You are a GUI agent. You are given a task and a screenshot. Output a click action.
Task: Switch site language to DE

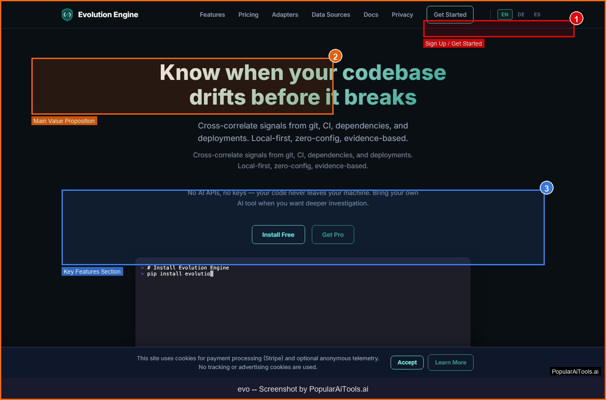click(x=521, y=15)
